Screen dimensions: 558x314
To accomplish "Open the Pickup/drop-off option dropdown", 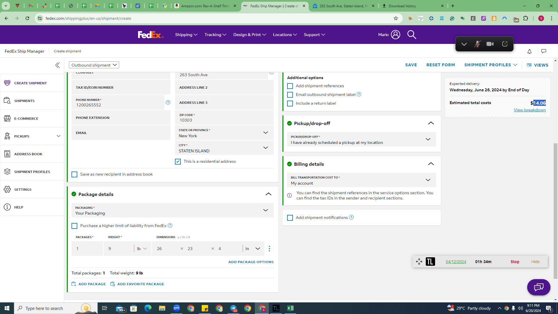I will [x=362, y=139].
